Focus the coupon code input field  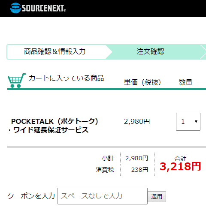coord(103,196)
